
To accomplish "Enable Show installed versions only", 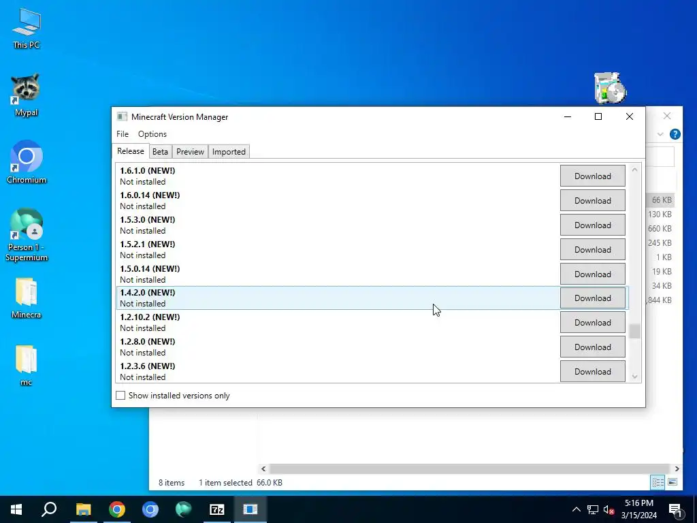I will [x=120, y=396].
